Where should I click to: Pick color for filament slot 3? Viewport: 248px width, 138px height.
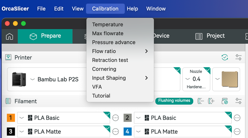pos(11,131)
